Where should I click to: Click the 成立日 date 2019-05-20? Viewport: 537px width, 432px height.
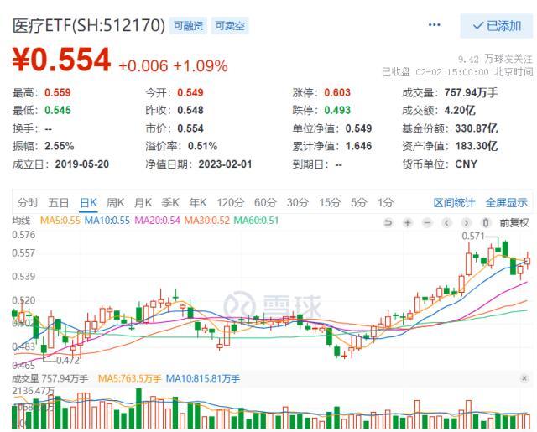82,164
